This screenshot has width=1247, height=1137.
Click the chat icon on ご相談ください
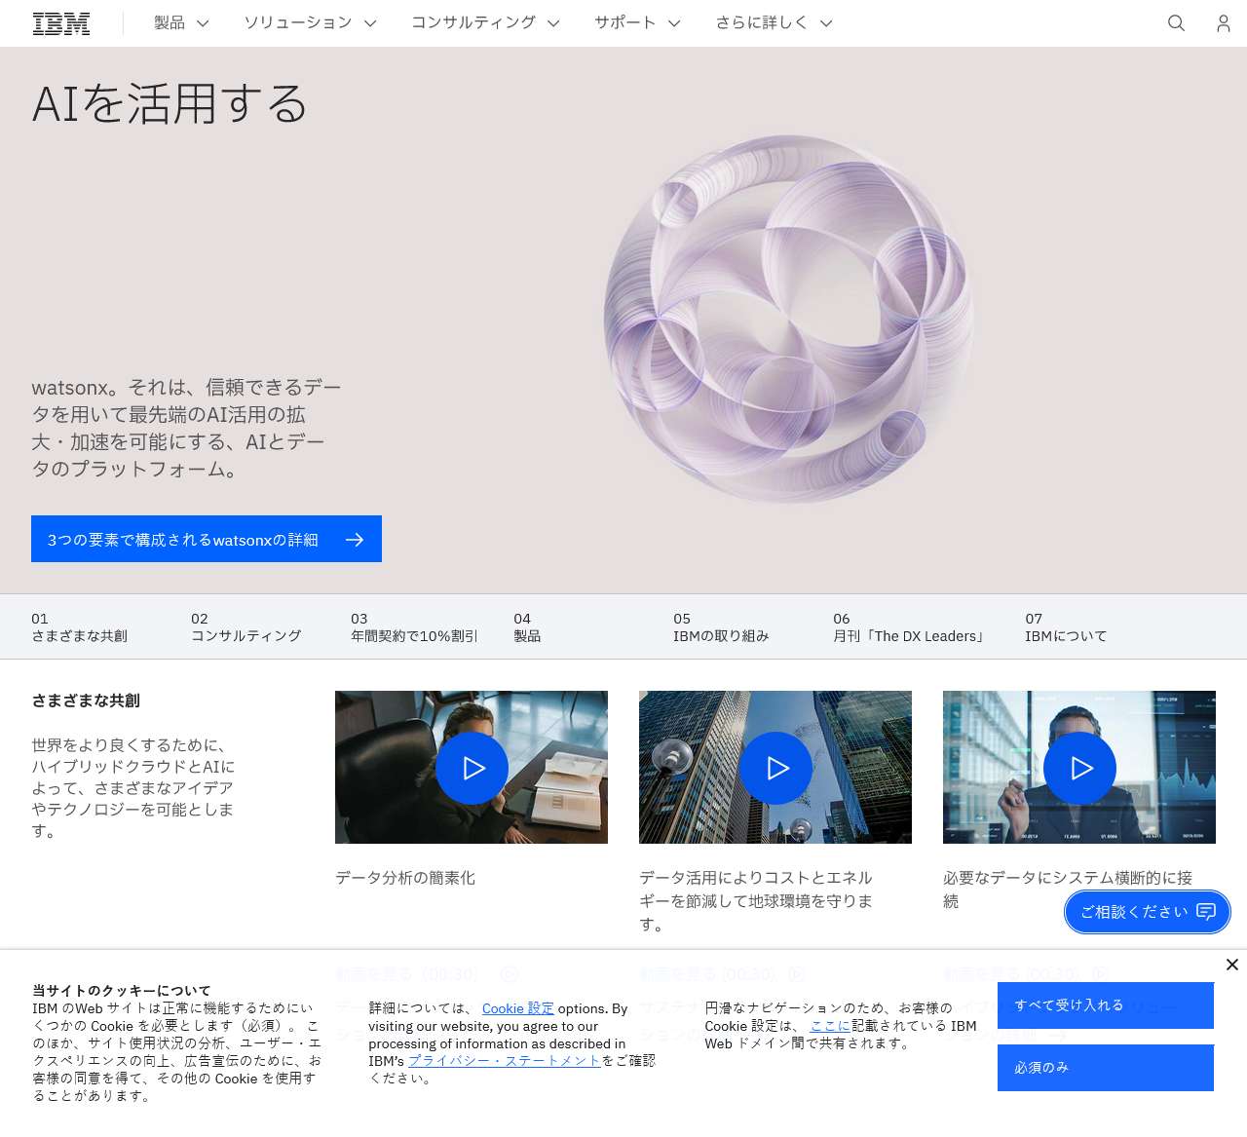tap(1206, 912)
